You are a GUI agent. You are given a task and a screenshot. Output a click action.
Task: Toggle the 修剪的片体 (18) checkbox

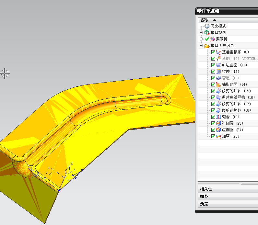pos(213,110)
